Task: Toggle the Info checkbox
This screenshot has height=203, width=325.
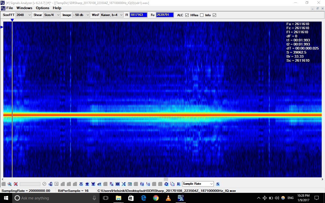Action: pyautogui.click(x=214, y=15)
